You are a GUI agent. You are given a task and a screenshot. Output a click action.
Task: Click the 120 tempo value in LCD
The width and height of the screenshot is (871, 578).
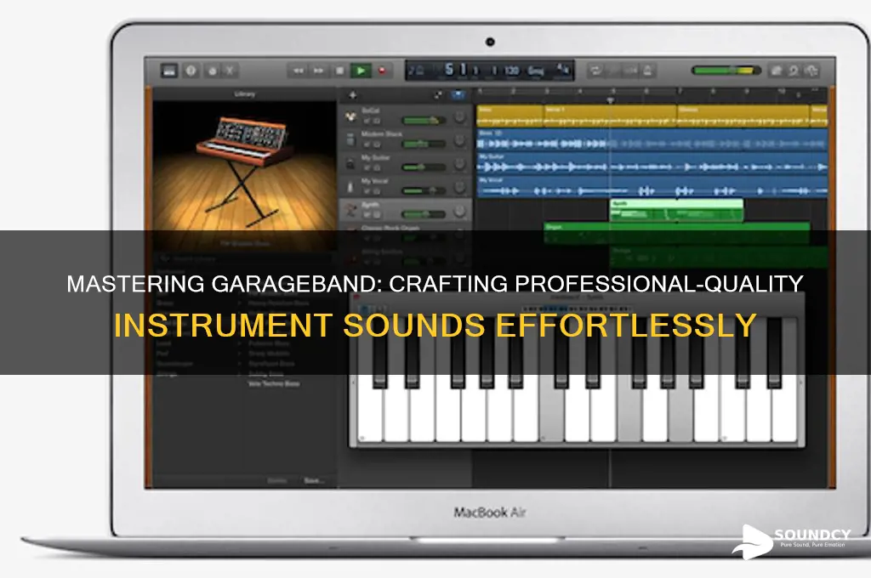tap(511, 71)
